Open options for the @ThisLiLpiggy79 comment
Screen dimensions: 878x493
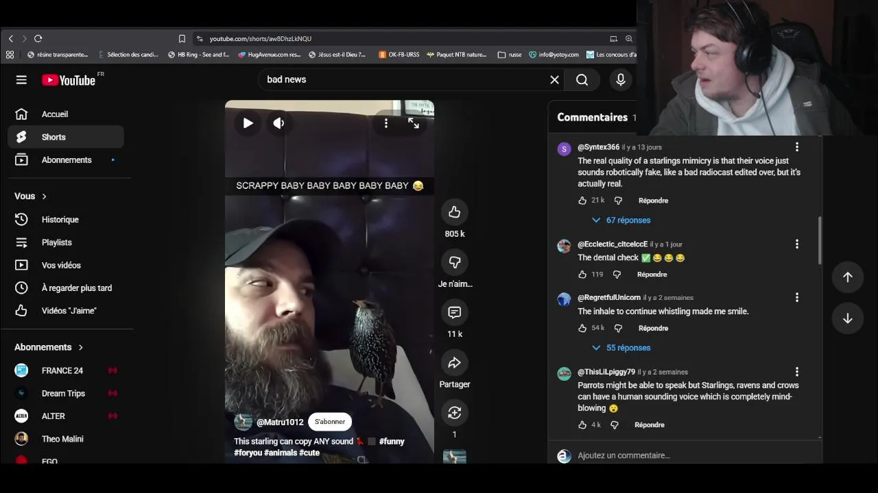796,372
